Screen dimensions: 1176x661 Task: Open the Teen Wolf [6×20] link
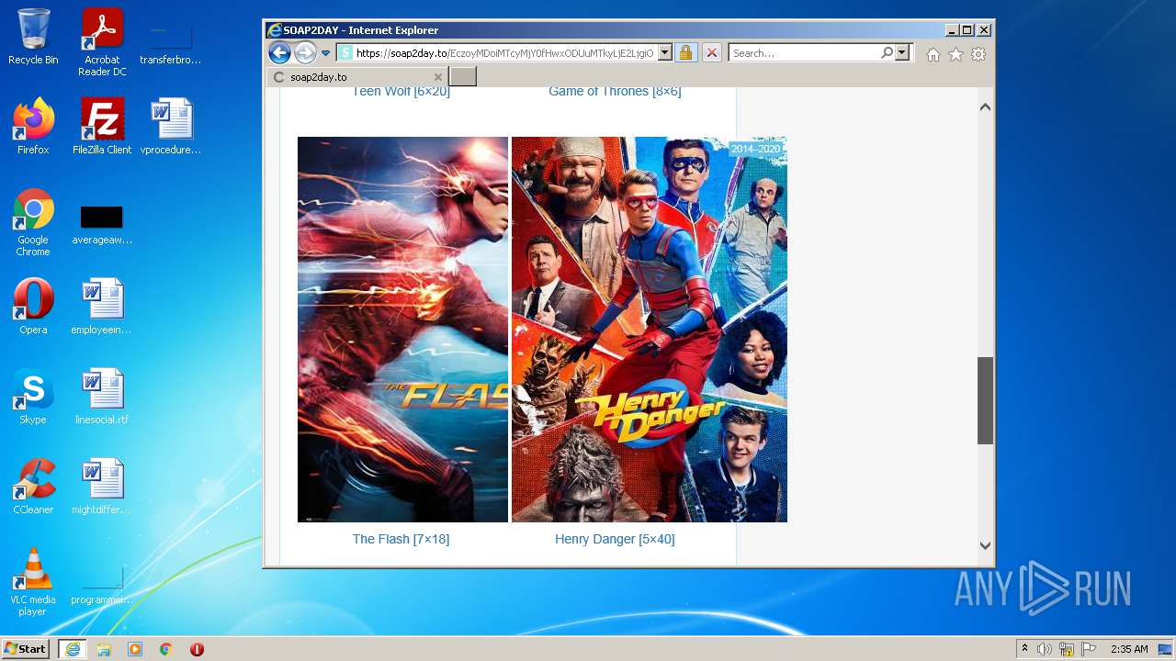coord(401,92)
